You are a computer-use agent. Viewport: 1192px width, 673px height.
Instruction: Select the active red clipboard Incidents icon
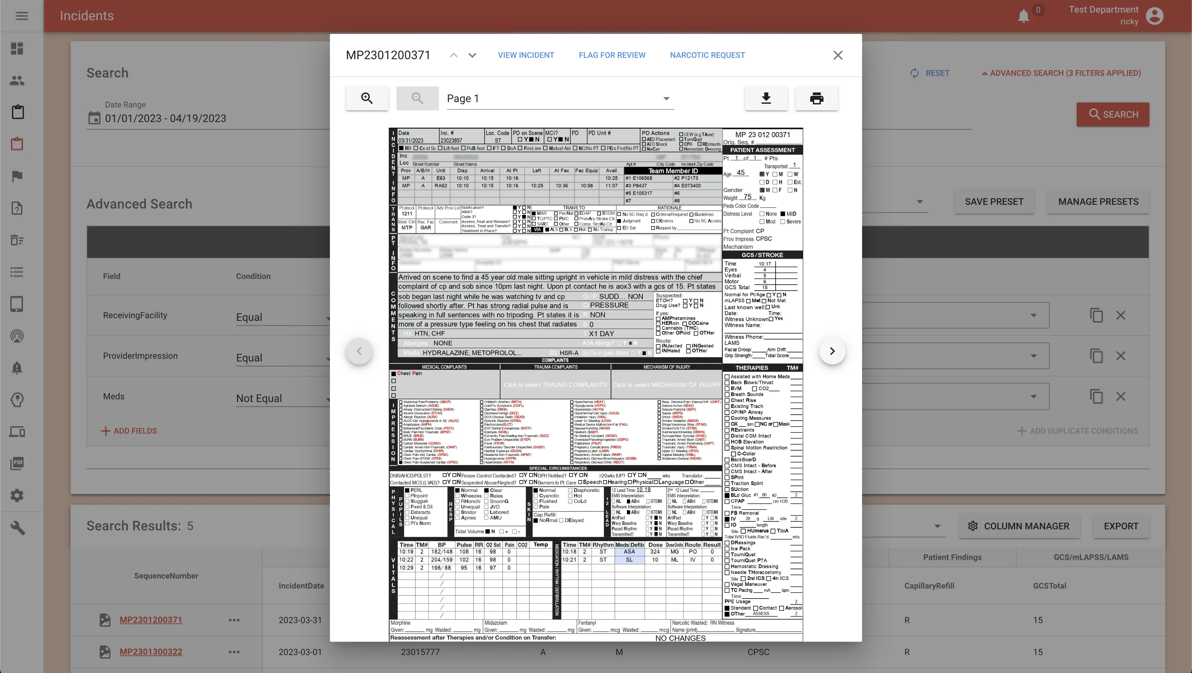point(17,144)
